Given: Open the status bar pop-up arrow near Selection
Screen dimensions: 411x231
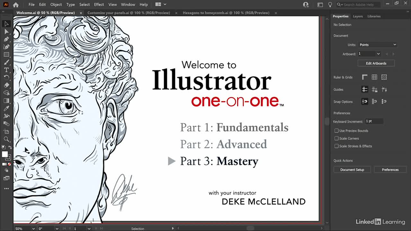Looking at the screenshot, I should coord(173,228).
